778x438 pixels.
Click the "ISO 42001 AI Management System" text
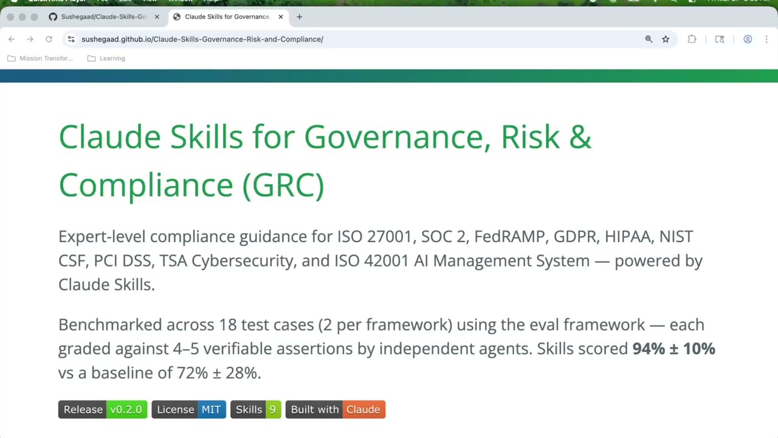(x=461, y=260)
